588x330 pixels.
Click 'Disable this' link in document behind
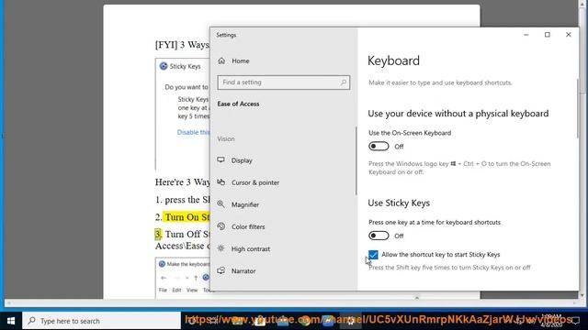click(x=193, y=132)
